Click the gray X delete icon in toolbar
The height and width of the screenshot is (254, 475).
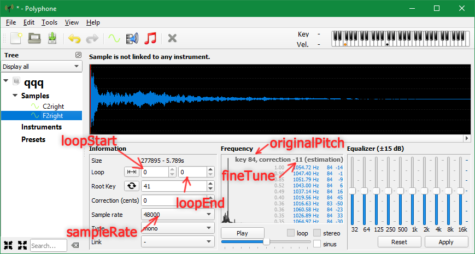click(172, 38)
